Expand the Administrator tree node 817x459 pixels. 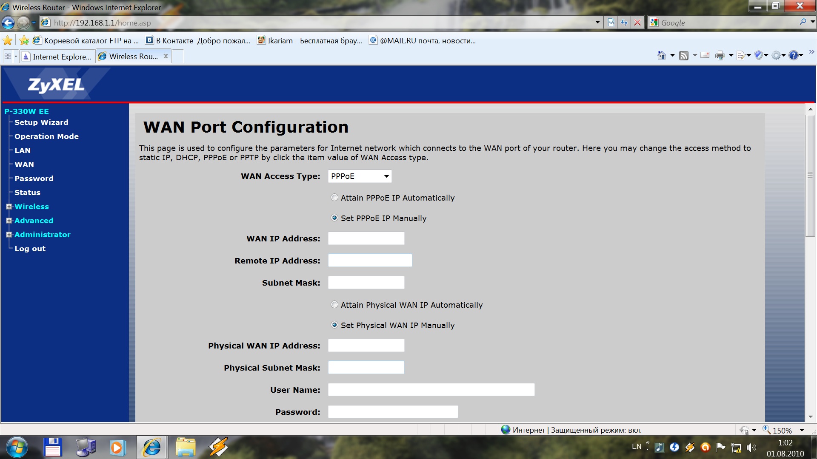click(x=9, y=235)
